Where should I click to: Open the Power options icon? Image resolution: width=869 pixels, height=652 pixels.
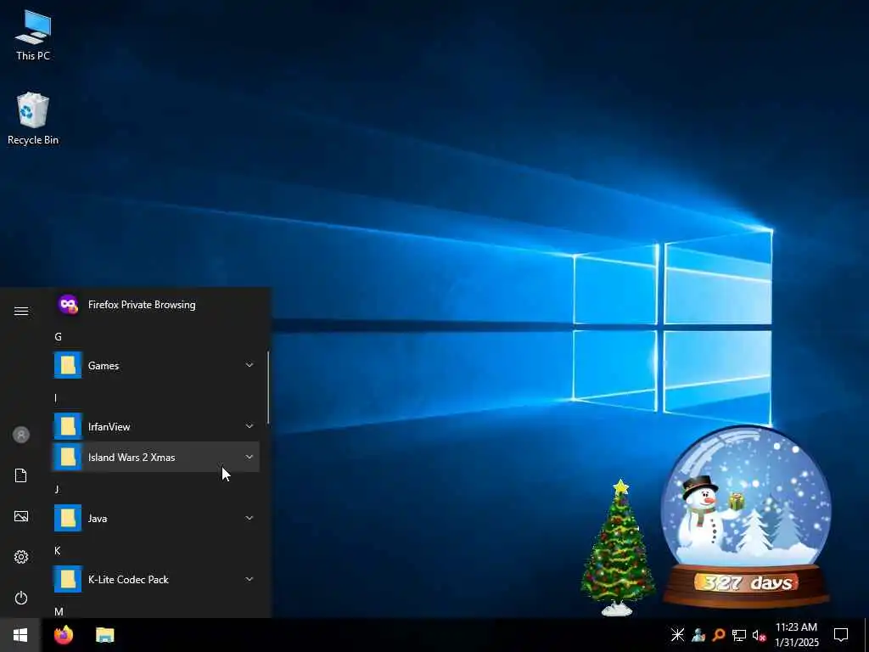pyautogui.click(x=21, y=598)
